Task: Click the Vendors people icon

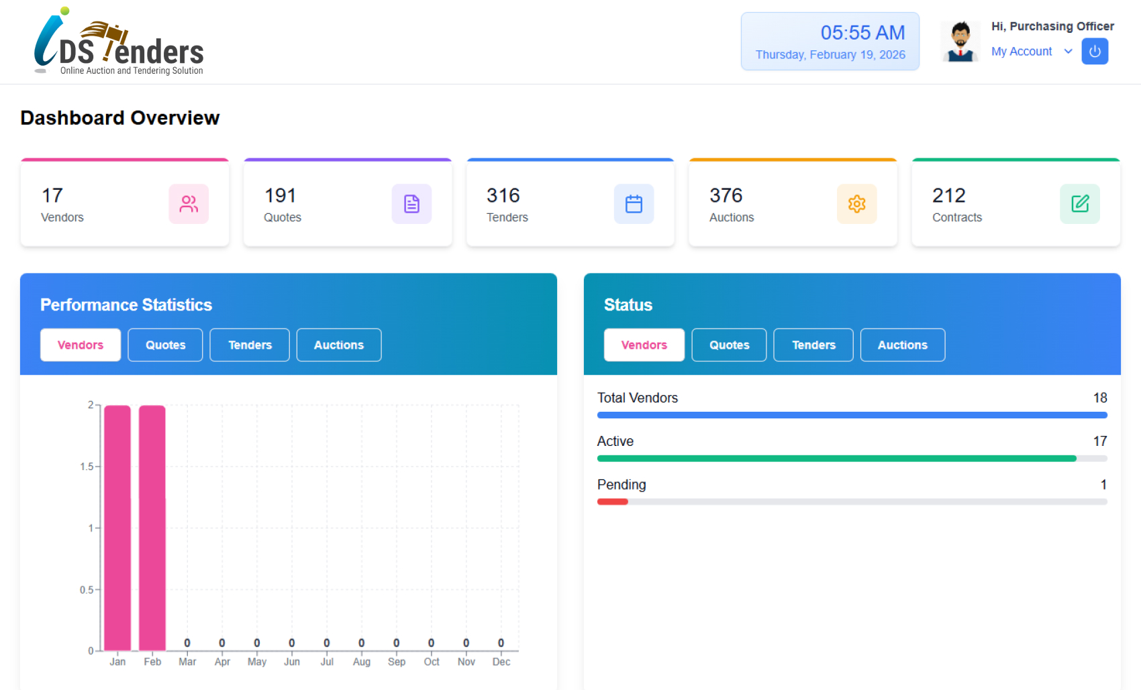Action: [x=189, y=204]
